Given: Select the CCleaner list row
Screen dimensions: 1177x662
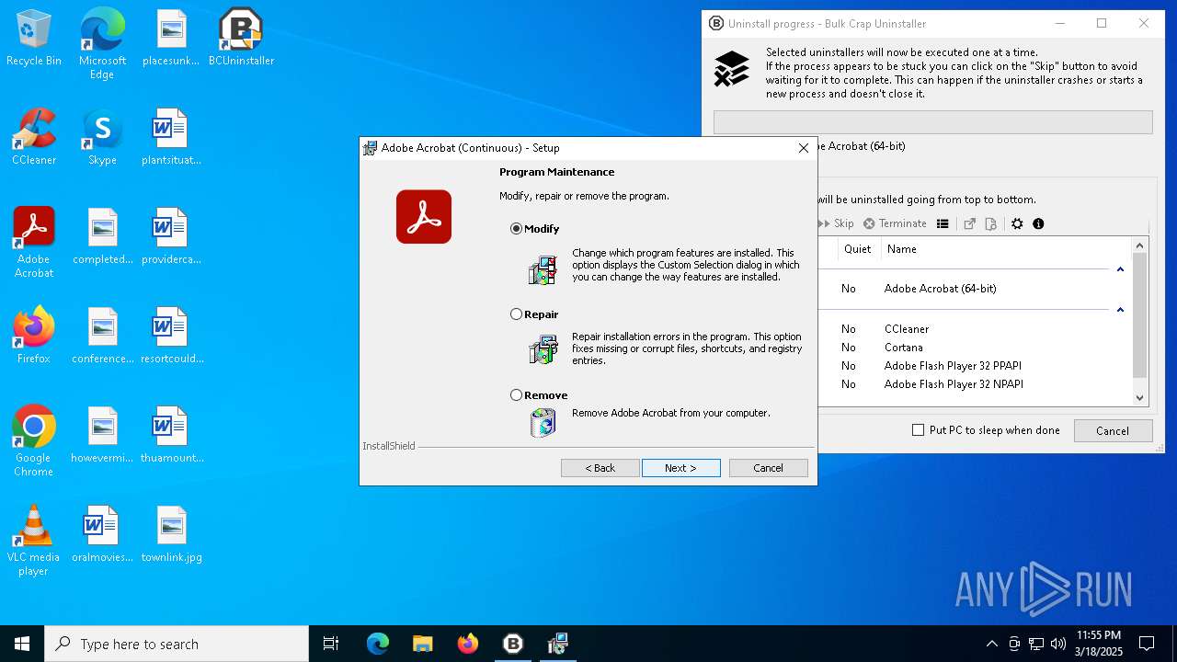Looking at the screenshot, I should [x=973, y=329].
